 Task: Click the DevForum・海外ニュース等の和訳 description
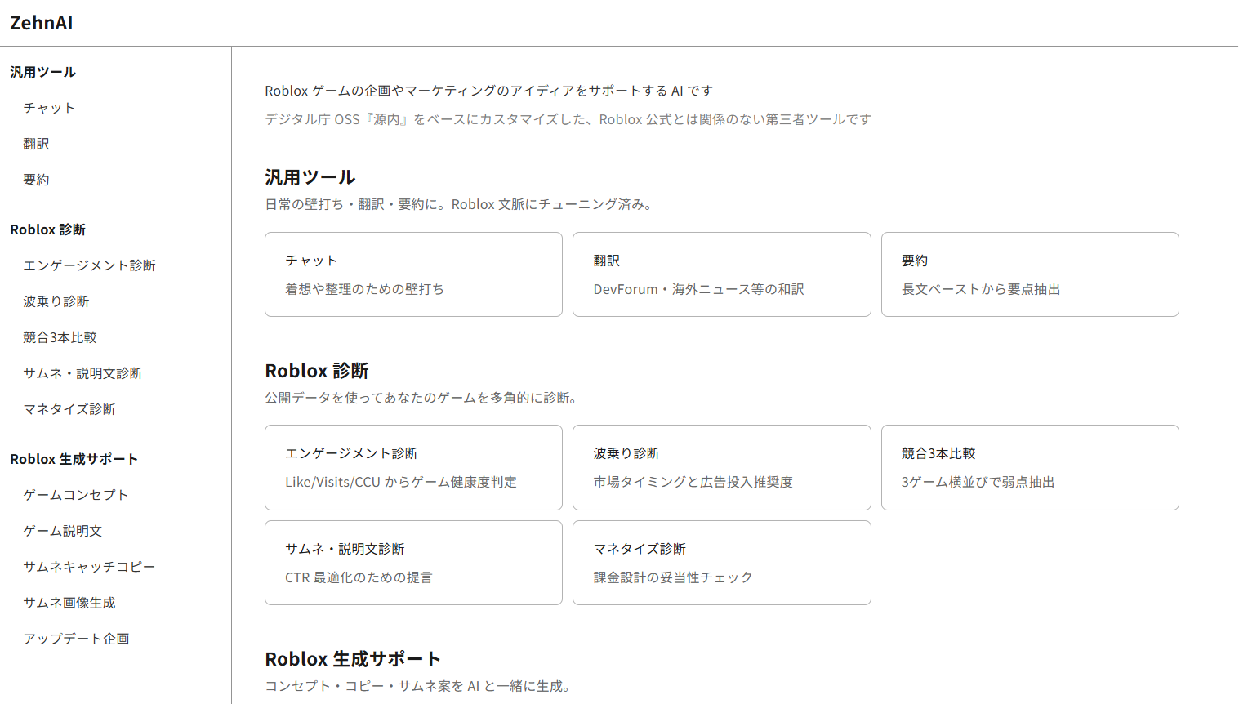coord(699,289)
